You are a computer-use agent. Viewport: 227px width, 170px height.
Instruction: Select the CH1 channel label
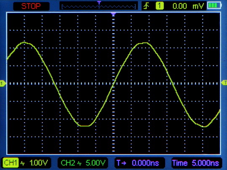pyautogui.click(x=11, y=163)
